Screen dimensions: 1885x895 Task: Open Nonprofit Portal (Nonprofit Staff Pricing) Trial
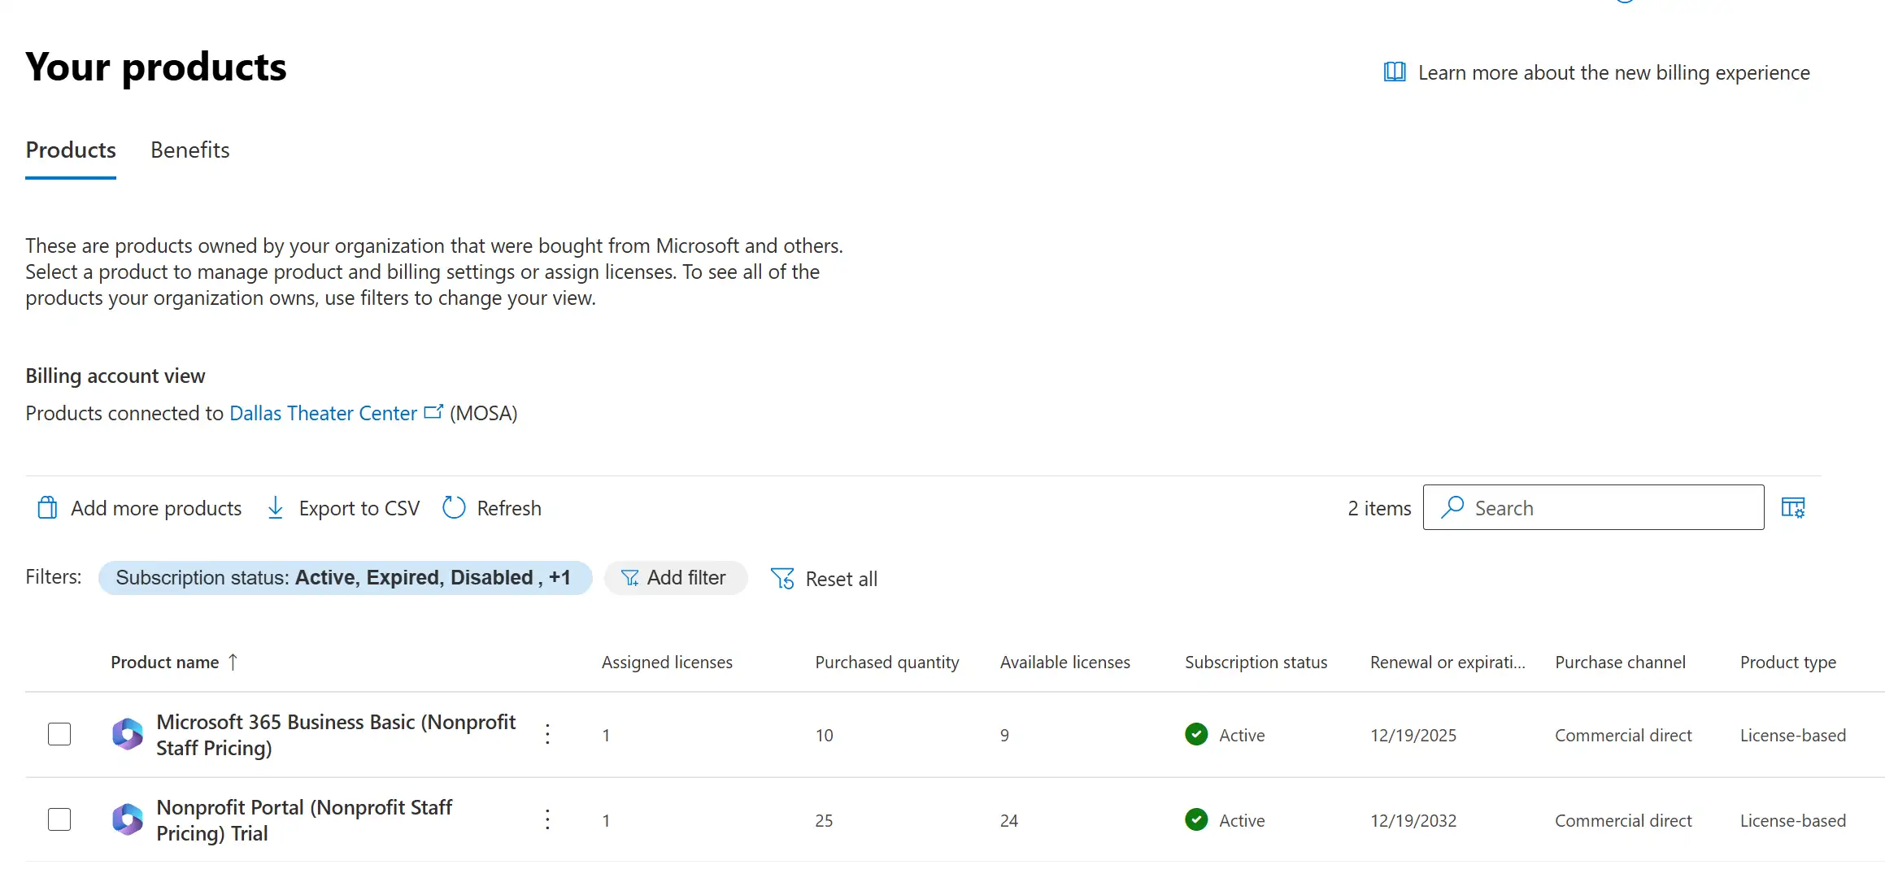coord(304,819)
